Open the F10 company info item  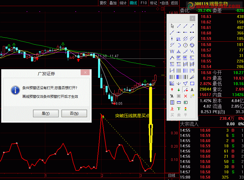click(144, 3)
